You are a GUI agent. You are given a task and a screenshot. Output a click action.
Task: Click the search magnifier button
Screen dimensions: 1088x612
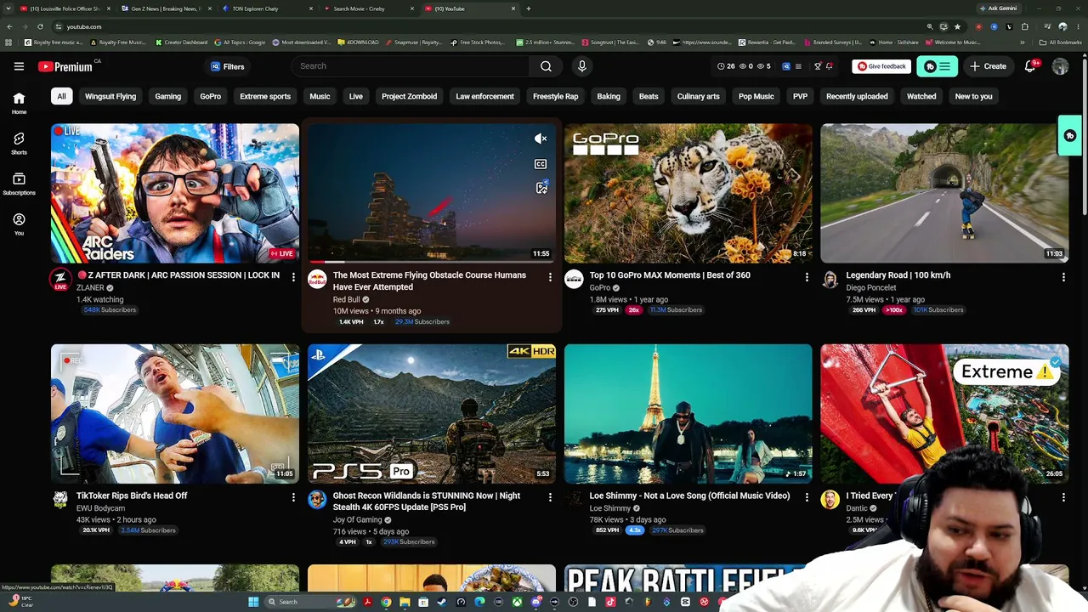(x=546, y=66)
